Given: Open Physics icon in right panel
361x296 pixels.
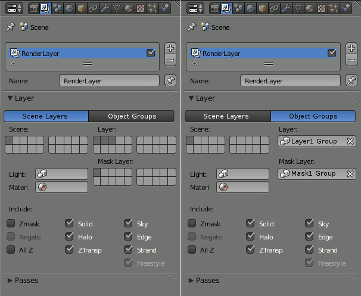Looking at the screenshot, I should [346, 8].
